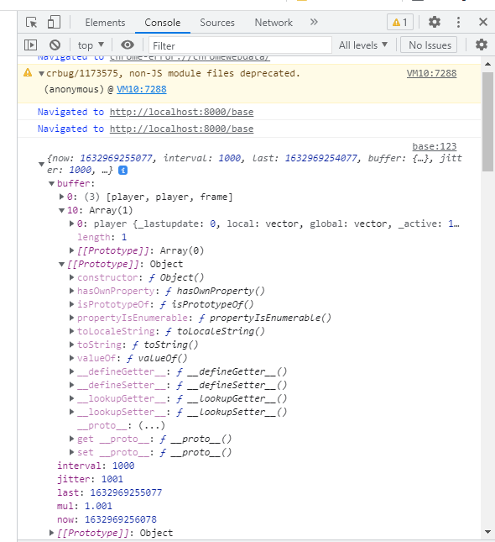Viewport: 495px width, 542px height.
Task: Switch to the Sources tab
Action: point(217,23)
